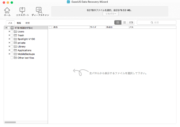
Task: Select the Trash tree item label
Action: pyautogui.click(x=21, y=35)
